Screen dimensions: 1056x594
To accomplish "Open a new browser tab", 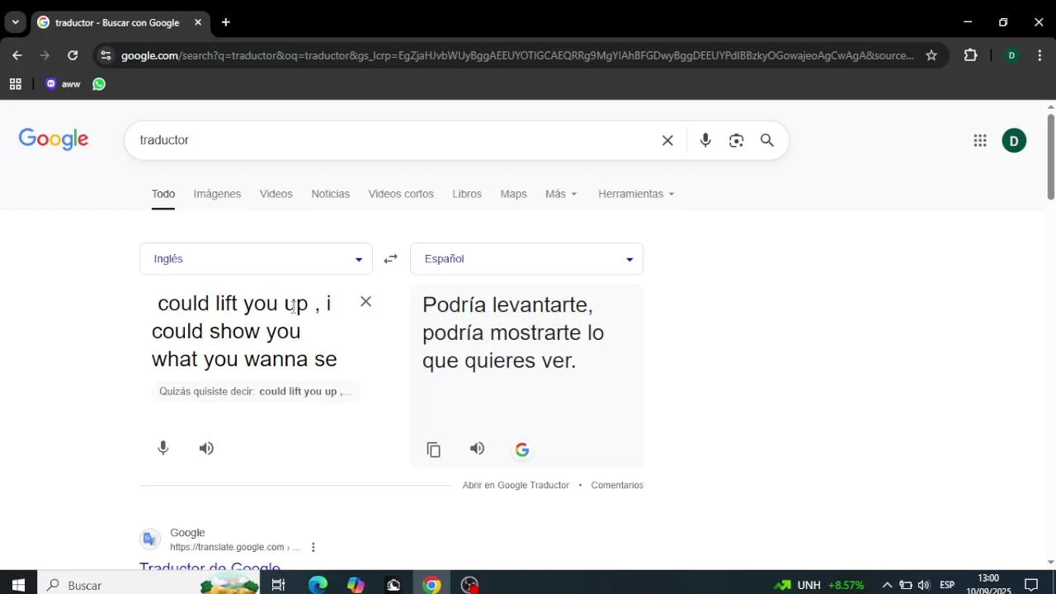I will point(225,22).
